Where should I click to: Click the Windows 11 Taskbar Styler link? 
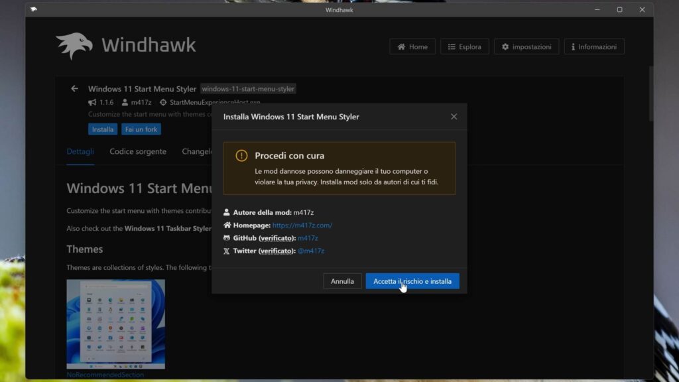tap(168, 228)
